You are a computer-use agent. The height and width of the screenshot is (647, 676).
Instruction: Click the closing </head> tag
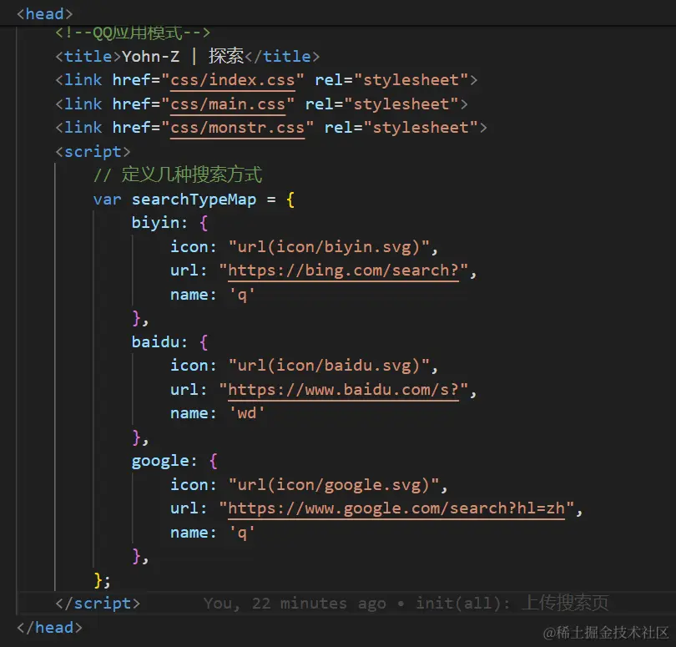coord(49,628)
